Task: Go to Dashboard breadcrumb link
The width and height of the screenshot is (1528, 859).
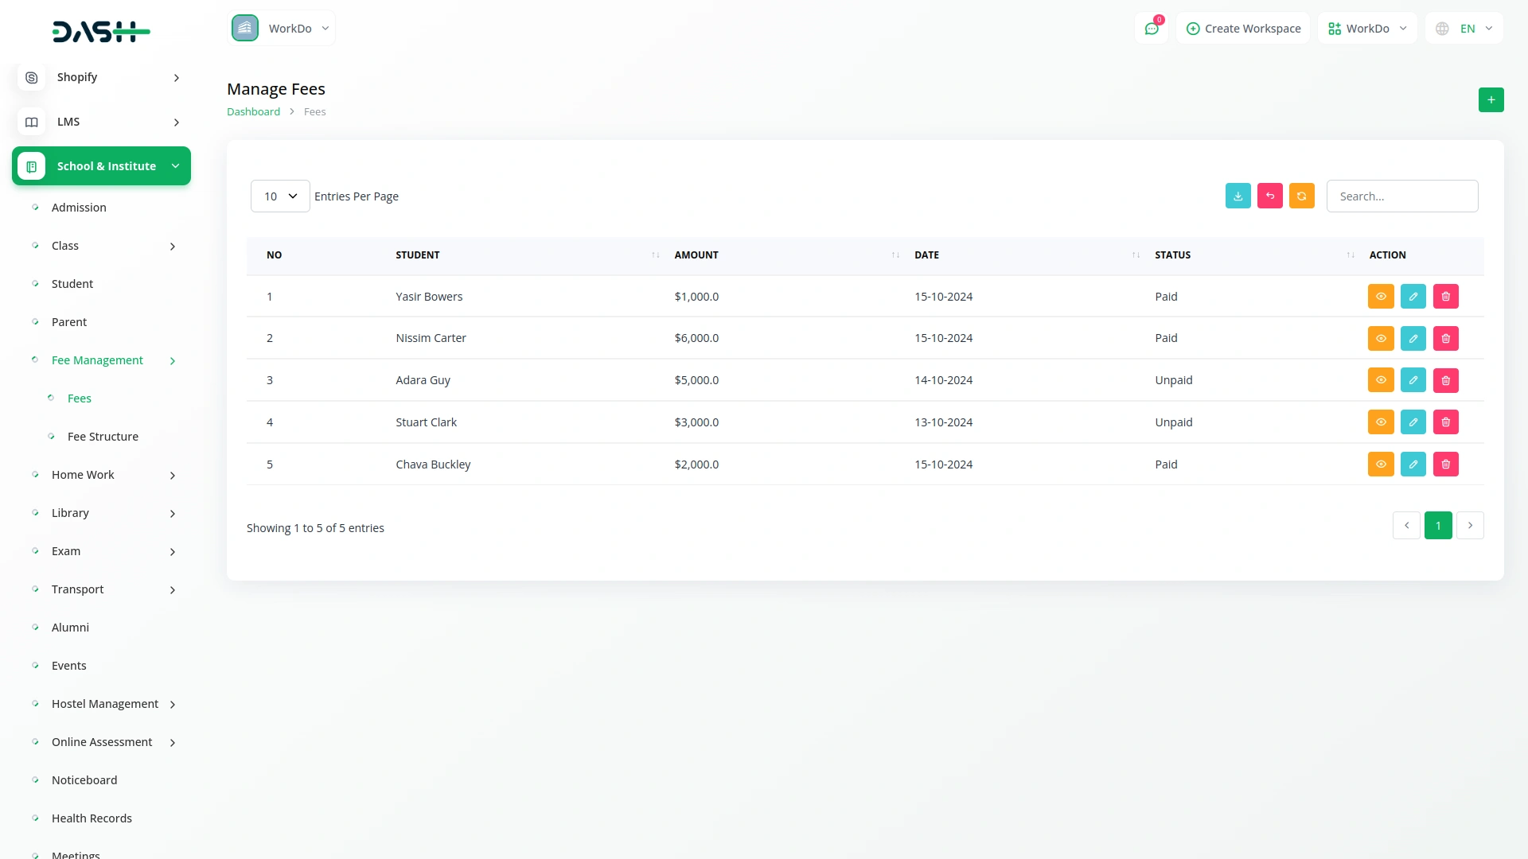Action: pyautogui.click(x=253, y=112)
